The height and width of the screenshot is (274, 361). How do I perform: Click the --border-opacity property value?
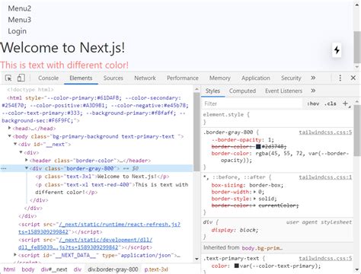pos(270,140)
